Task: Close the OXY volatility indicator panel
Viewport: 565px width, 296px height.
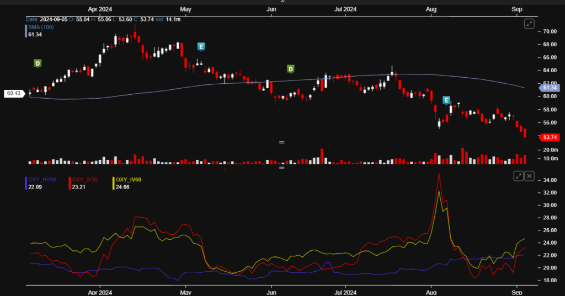Action: pyautogui.click(x=529, y=176)
